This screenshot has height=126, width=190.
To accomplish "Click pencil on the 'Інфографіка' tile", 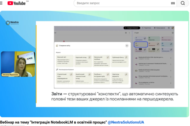I will [x=145, y=50].
